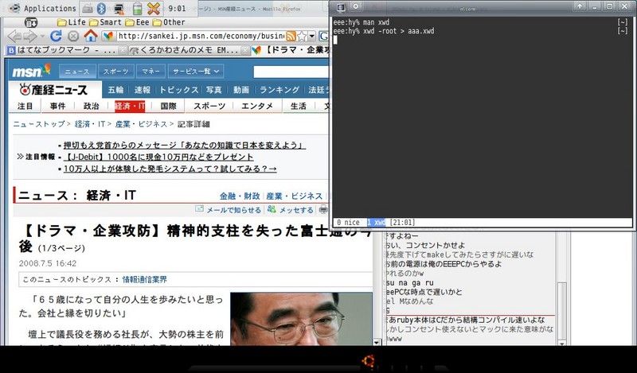Open the msn スポーツ button
This screenshot has width=637, height=373.
115,72
